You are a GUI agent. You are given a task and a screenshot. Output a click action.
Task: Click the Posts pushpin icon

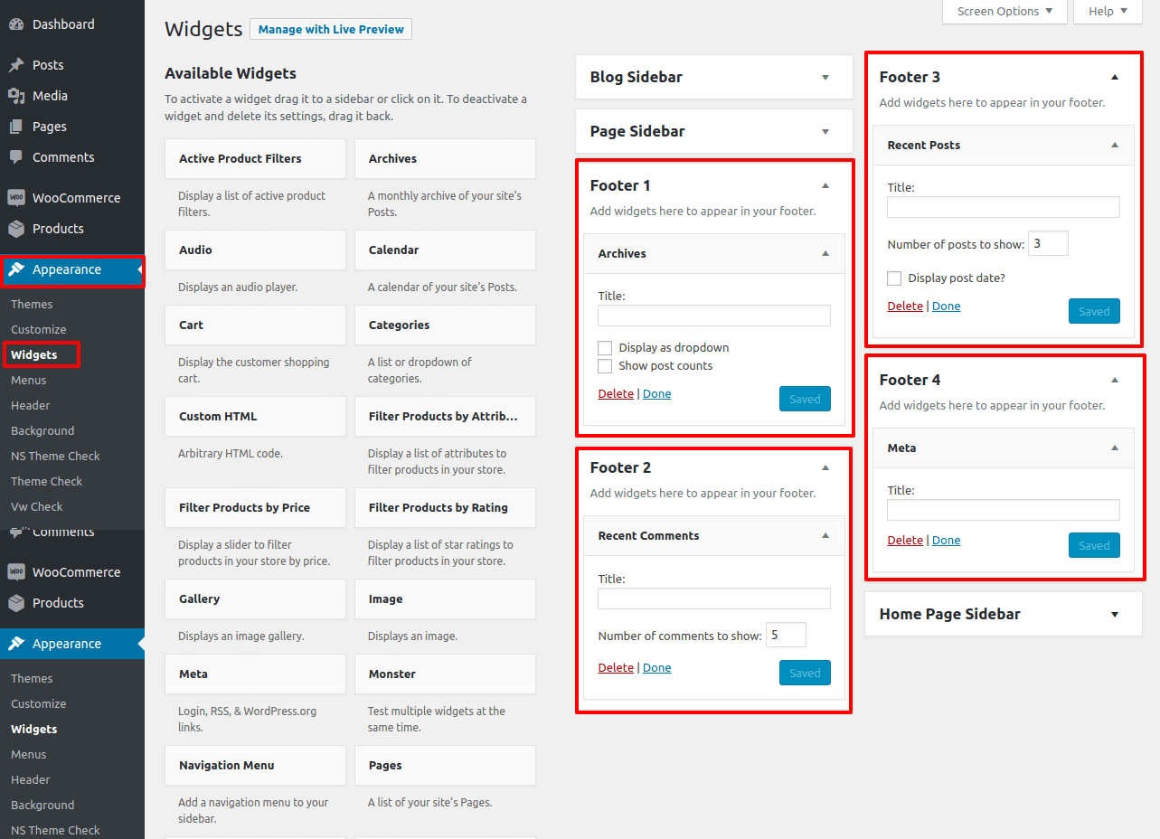16,65
